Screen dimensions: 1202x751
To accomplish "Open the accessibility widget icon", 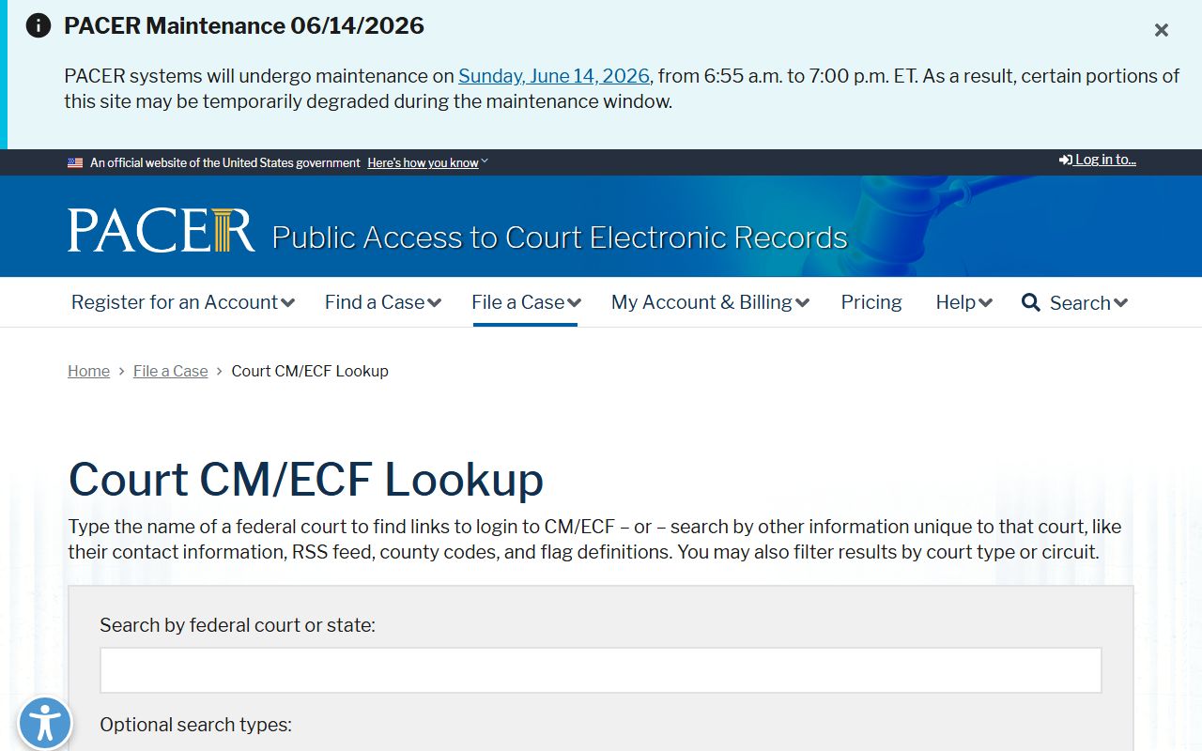I will 44,724.
